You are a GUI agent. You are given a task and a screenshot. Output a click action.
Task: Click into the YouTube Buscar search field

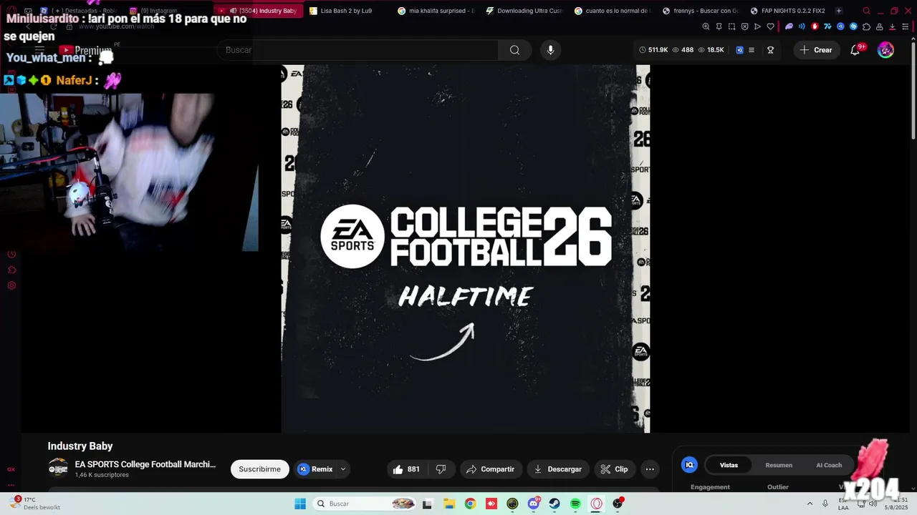(358, 50)
